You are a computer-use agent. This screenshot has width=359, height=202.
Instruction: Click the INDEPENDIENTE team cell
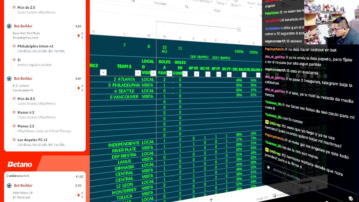pos(124,144)
